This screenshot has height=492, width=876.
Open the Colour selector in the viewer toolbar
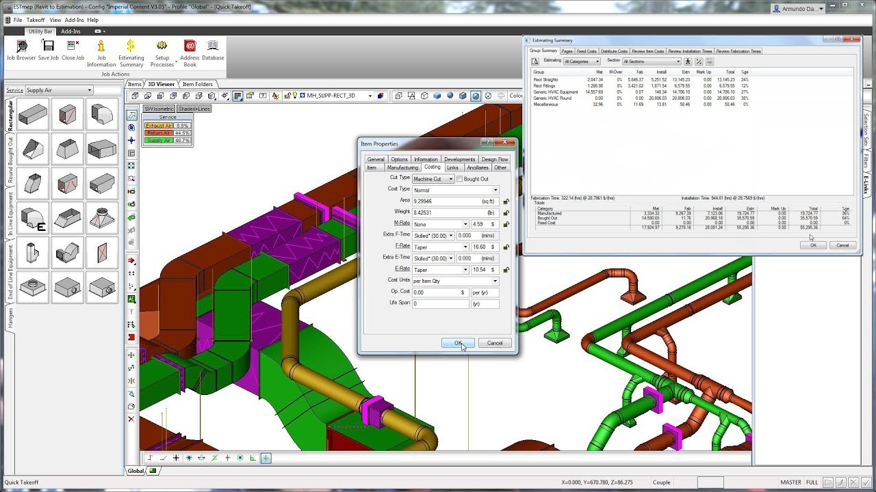[x=517, y=95]
